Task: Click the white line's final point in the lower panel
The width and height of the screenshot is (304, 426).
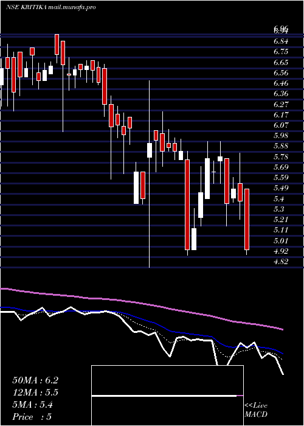Action: (283, 374)
